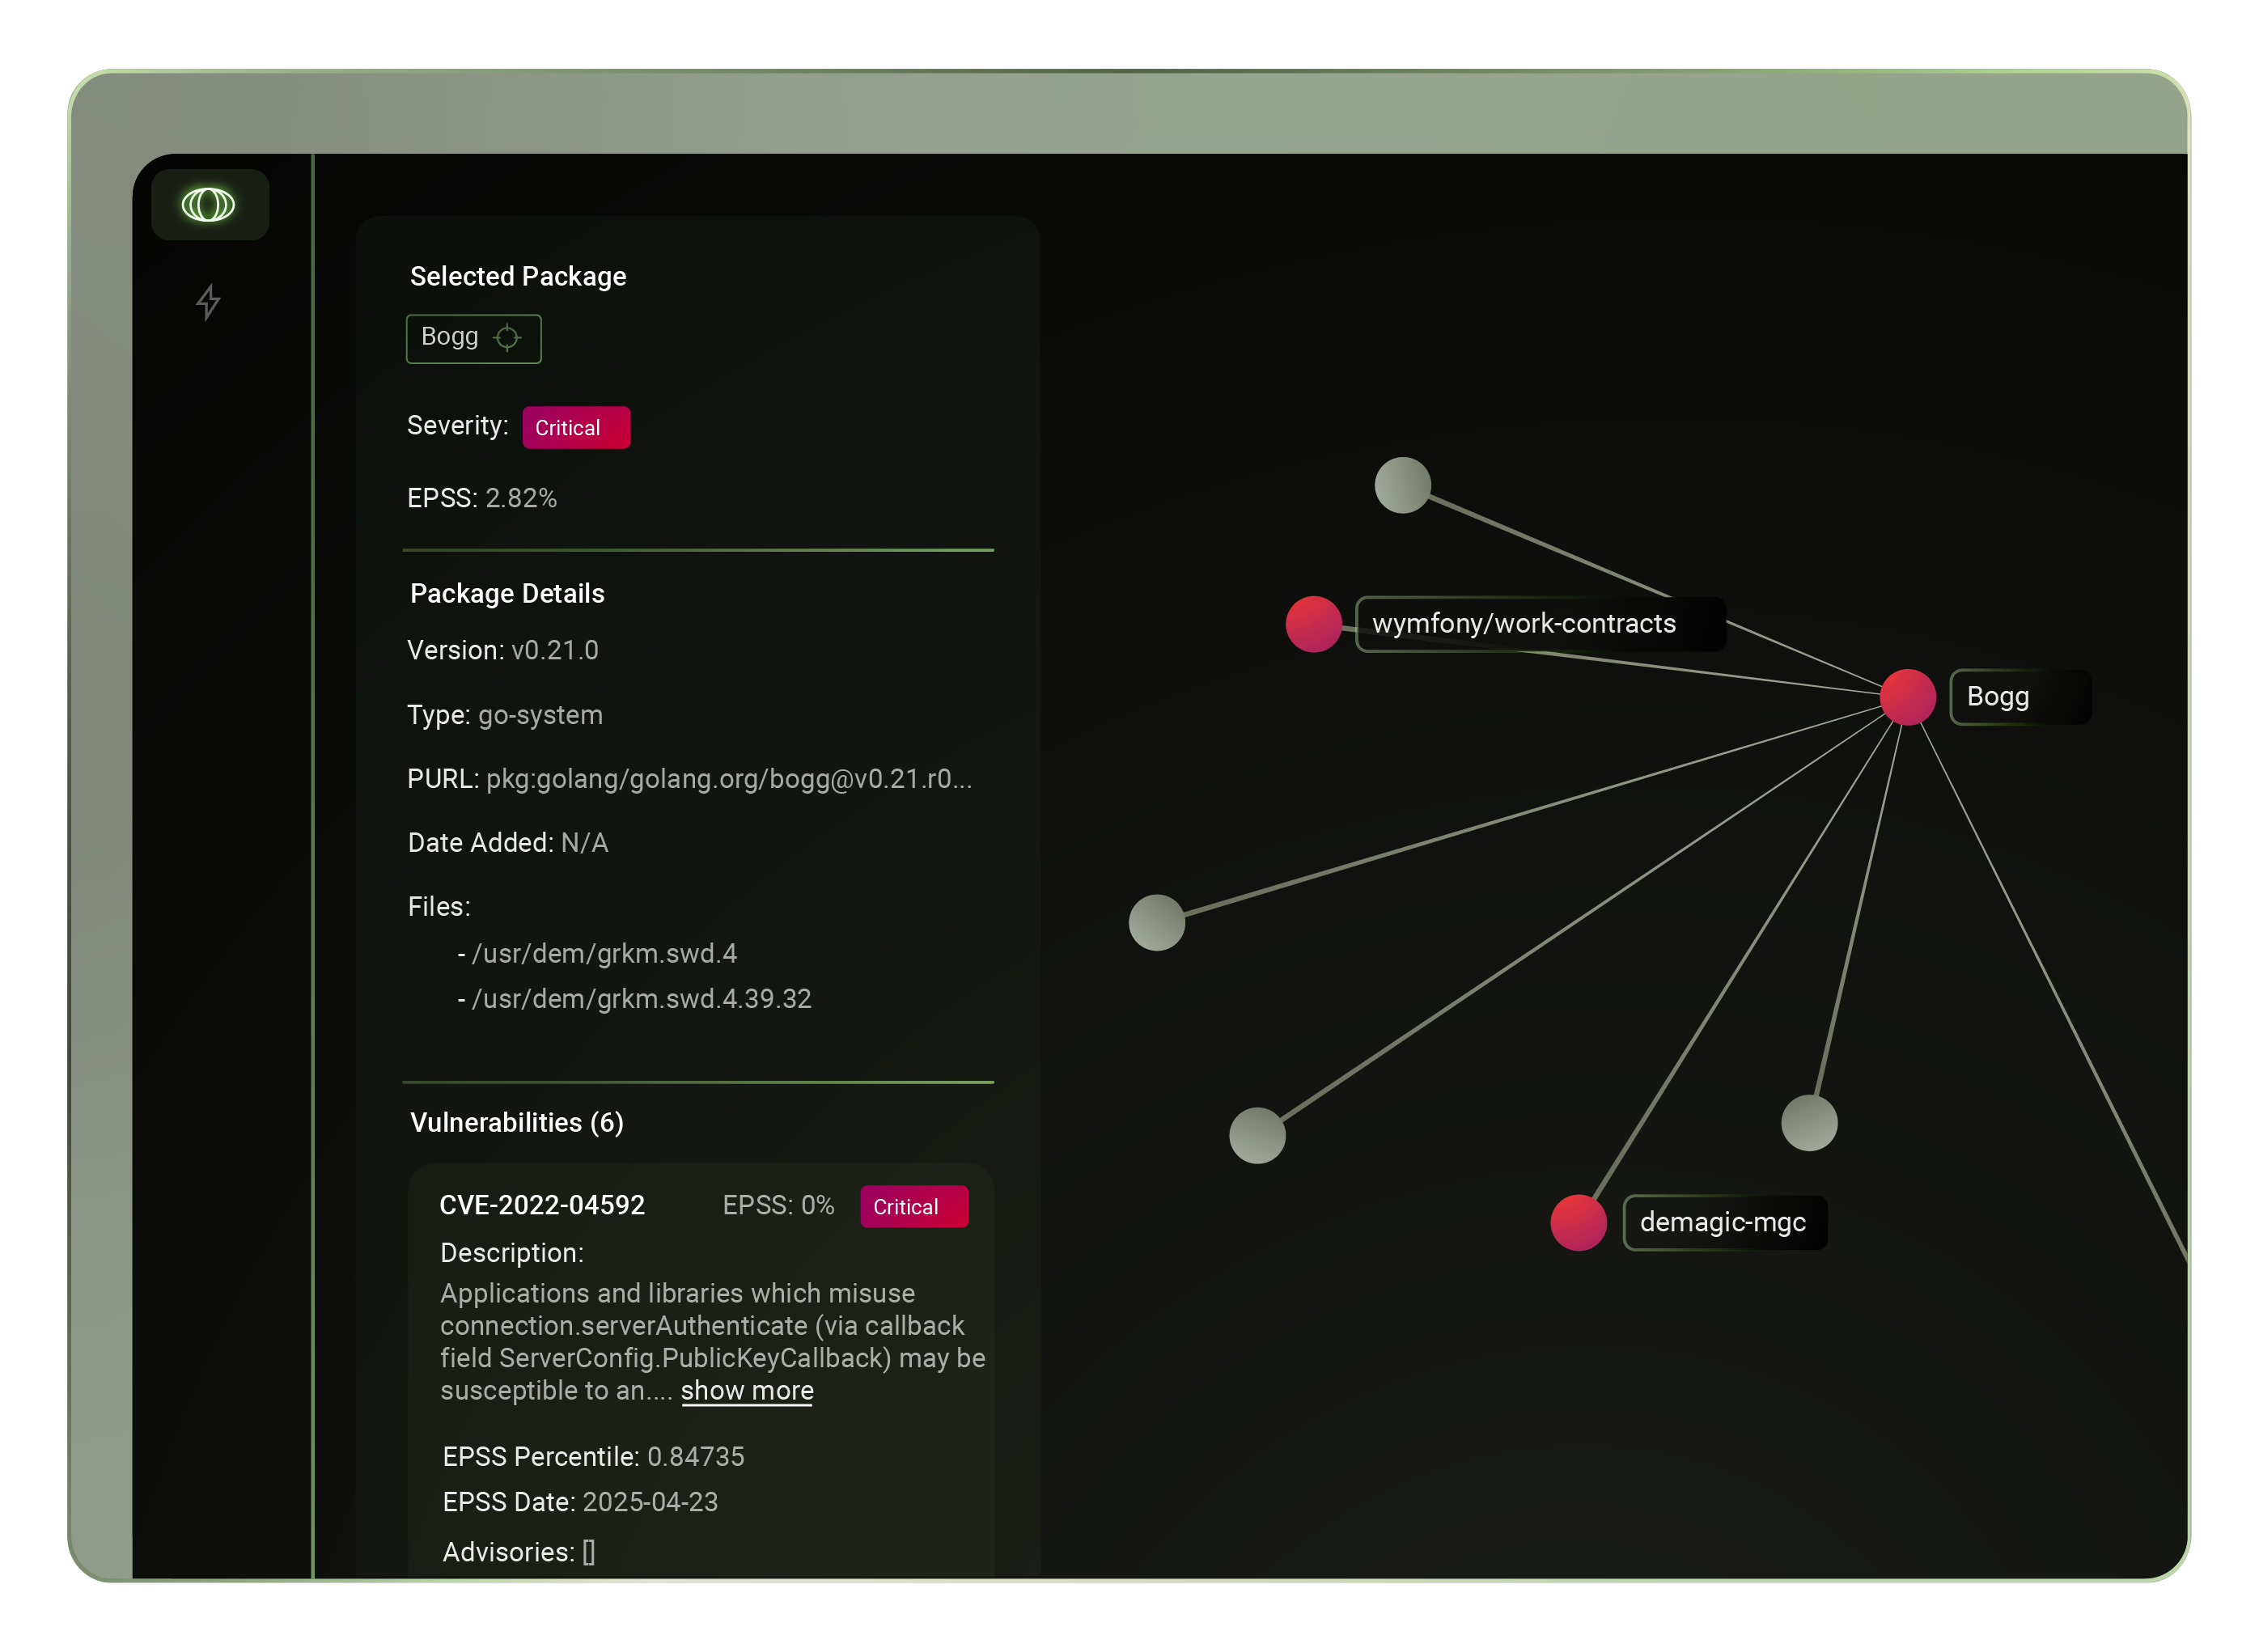This screenshot has width=2259, height=1652.
Task: Click the EPSS: 0% value on CVE card
Action: tap(778, 1205)
